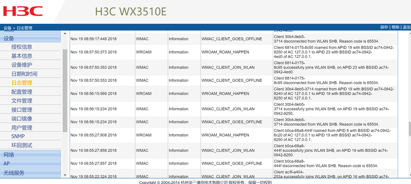The width and height of the screenshot is (411, 184).
Task: Click the 设备 > 日志管理 breadcrumb
Action: point(18,28)
